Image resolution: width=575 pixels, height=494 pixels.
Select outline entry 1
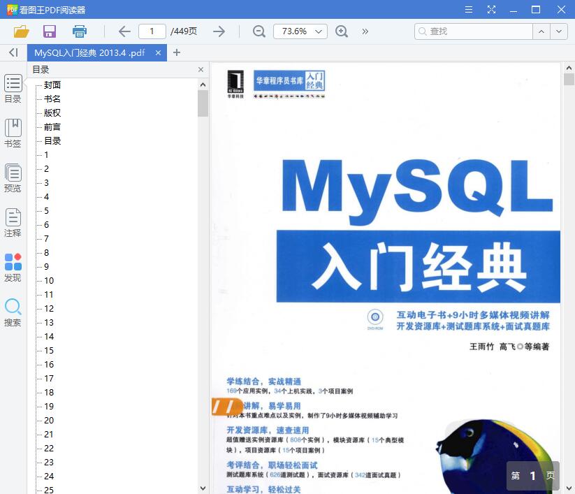point(46,154)
